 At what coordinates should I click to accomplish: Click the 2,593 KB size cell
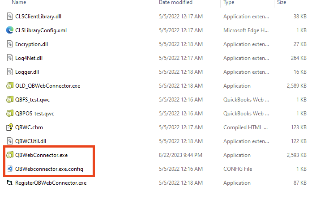(297, 155)
